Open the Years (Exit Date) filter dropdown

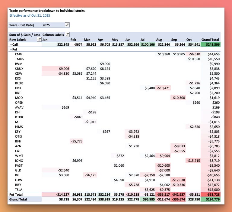tap(67, 25)
